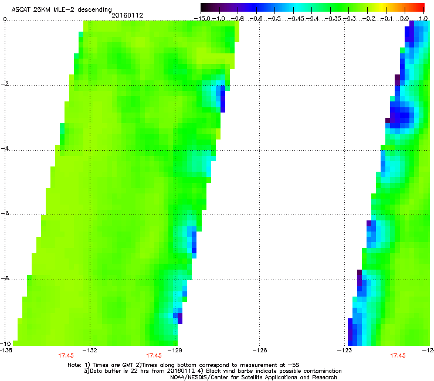Viewport: 434px width, 381px height.
Task: Click the -0.6 color scale label
Action: coord(256,19)
